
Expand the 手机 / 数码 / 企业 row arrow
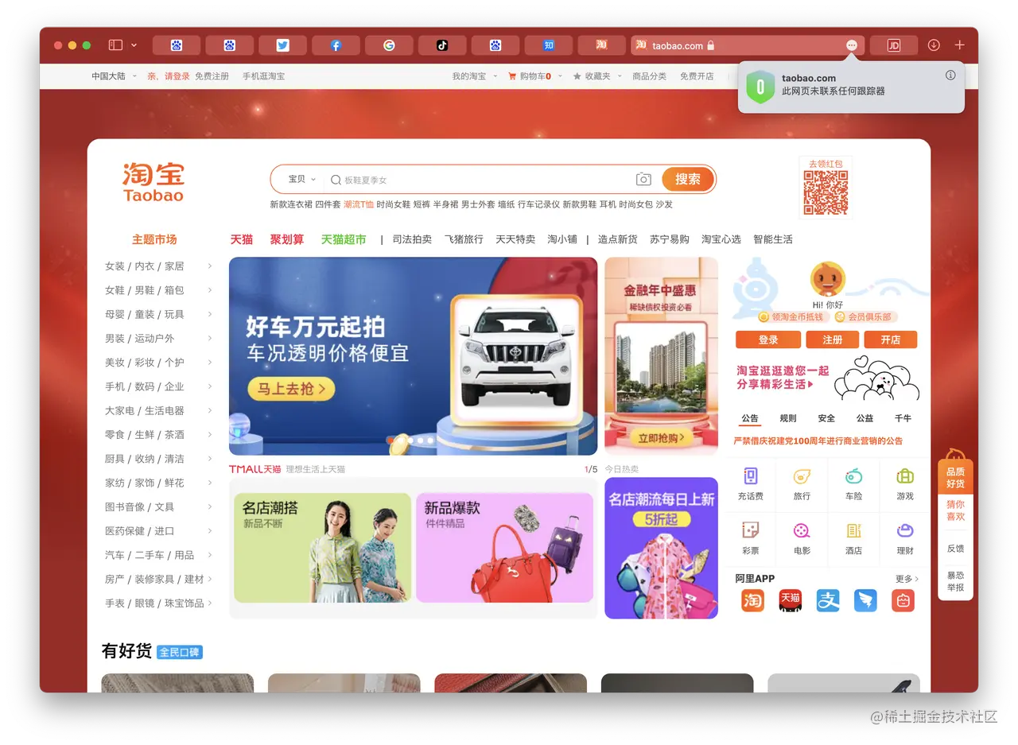pyautogui.click(x=210, y=386)
